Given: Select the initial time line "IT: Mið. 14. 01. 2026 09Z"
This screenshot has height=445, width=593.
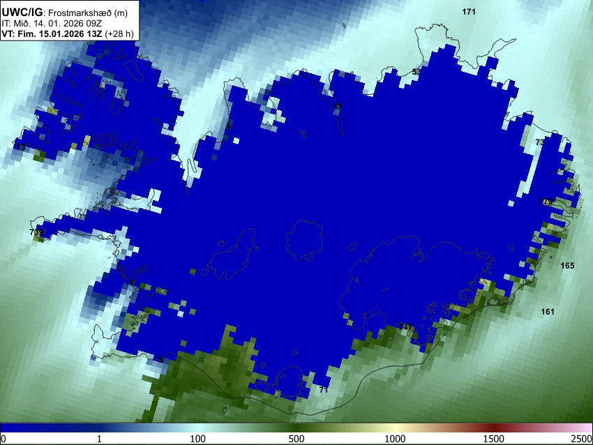Looking at the screenshot, I should (x=52, y=23).
